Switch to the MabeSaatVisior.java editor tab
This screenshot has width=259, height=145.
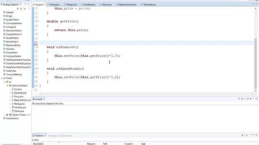pos(127,4)
